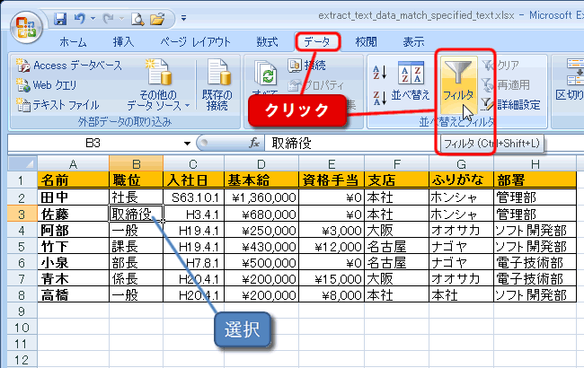
Task: Select cell containing 阿部
Action: point(73,231)
